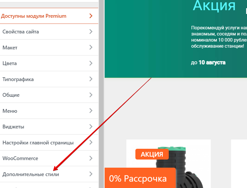Click chevron arrow beside Дополнительные стили
247x188 pixels.
click(x=91, y=174)
